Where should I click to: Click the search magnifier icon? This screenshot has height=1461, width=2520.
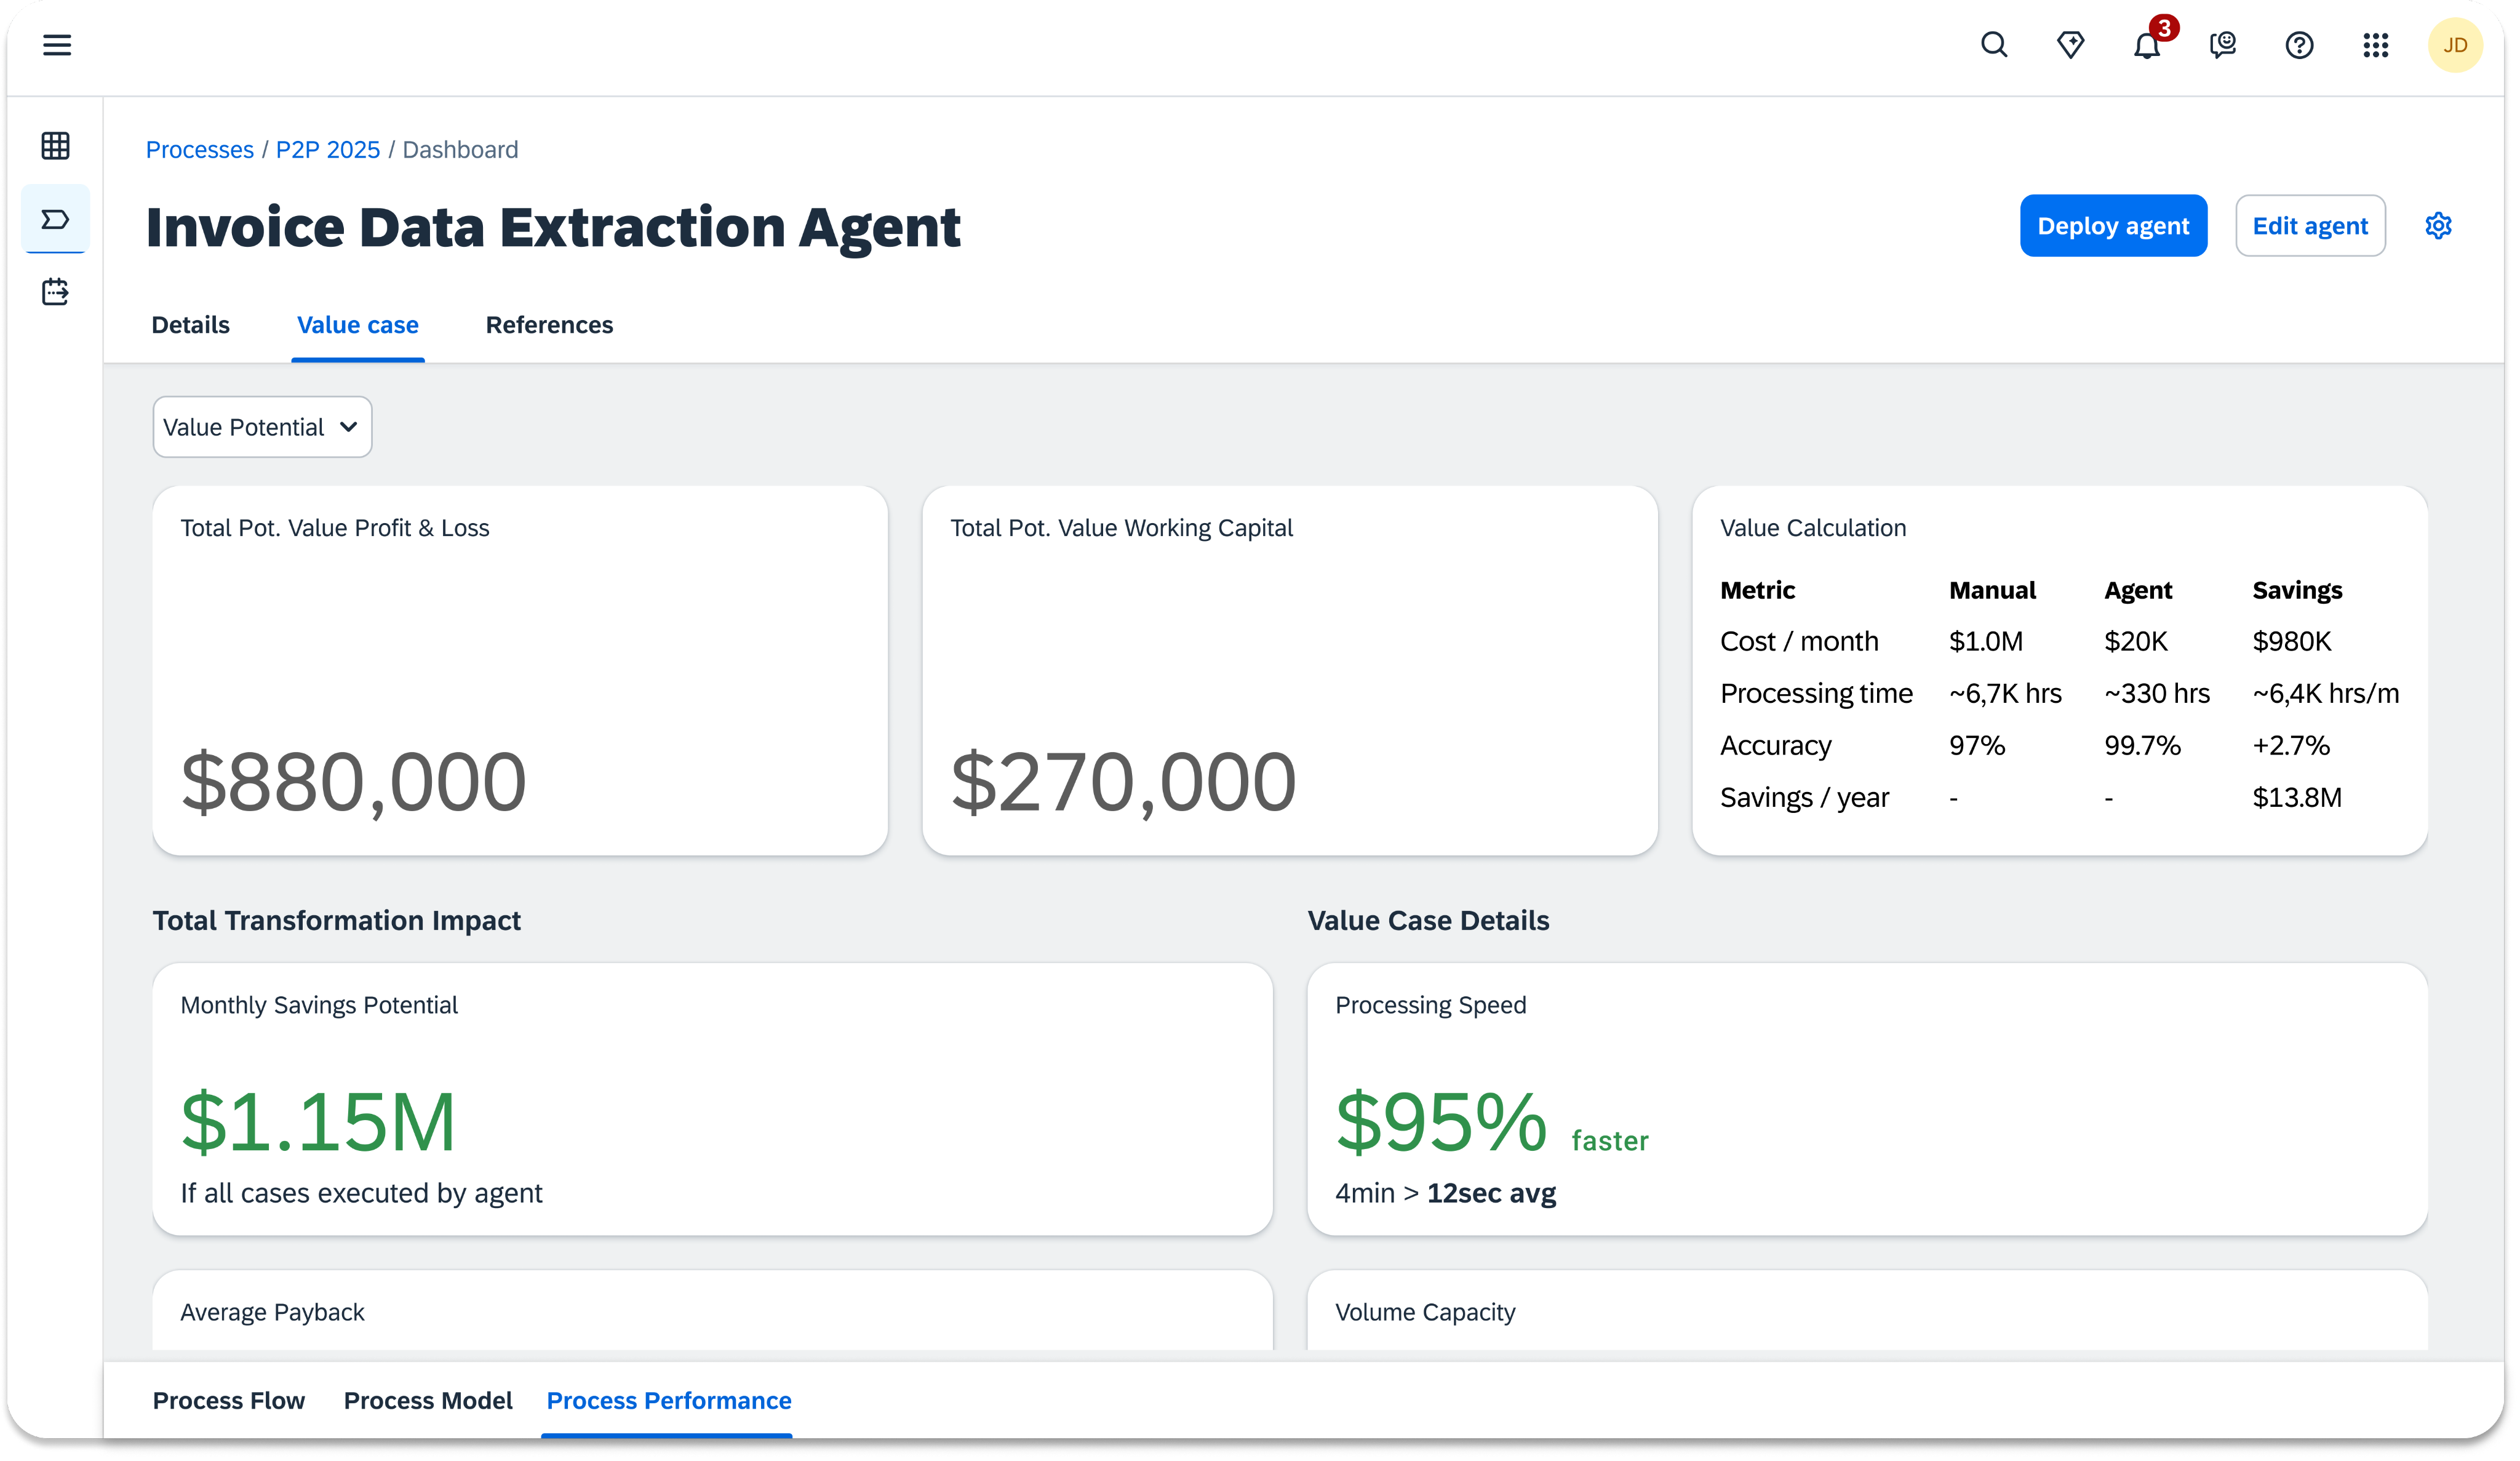(1994, 45)
